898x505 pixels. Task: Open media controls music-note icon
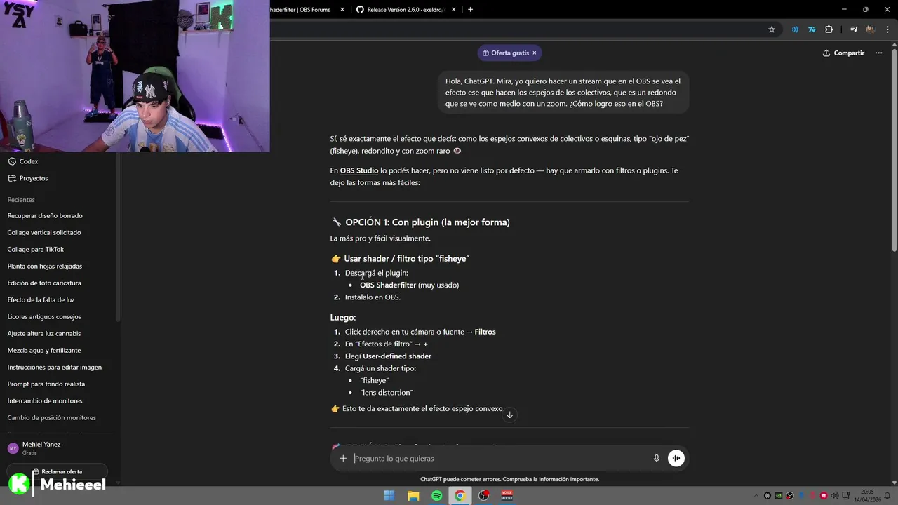[854, 29]
